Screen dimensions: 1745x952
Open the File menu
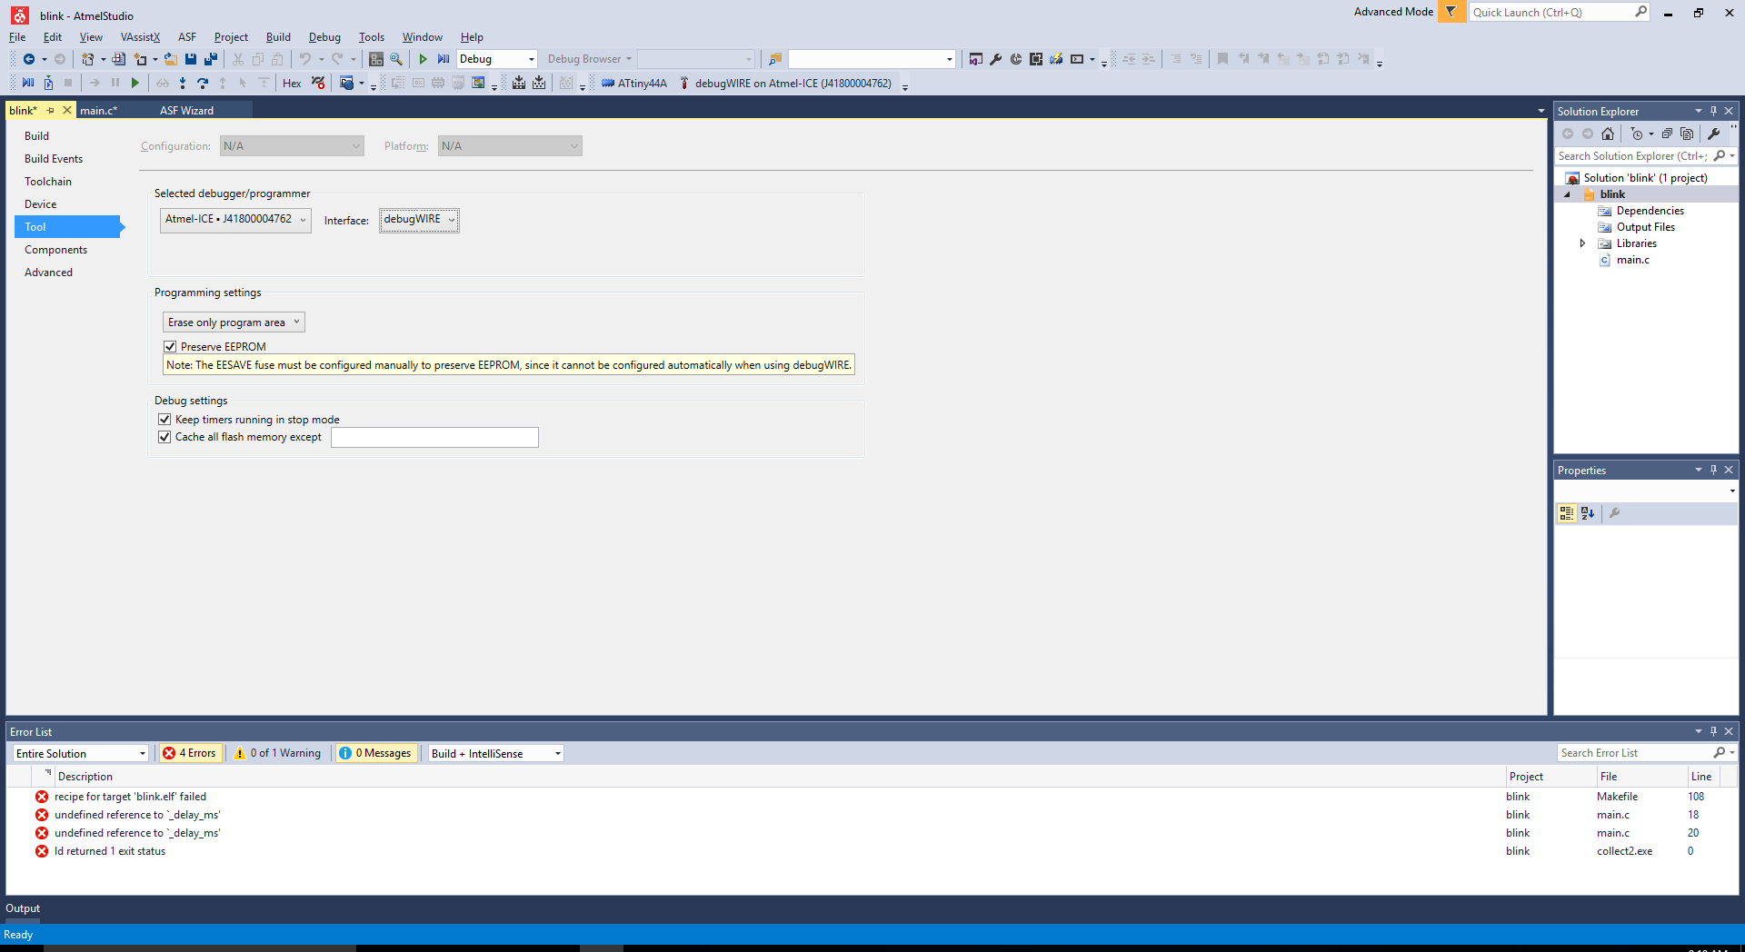tap(17, 37)
